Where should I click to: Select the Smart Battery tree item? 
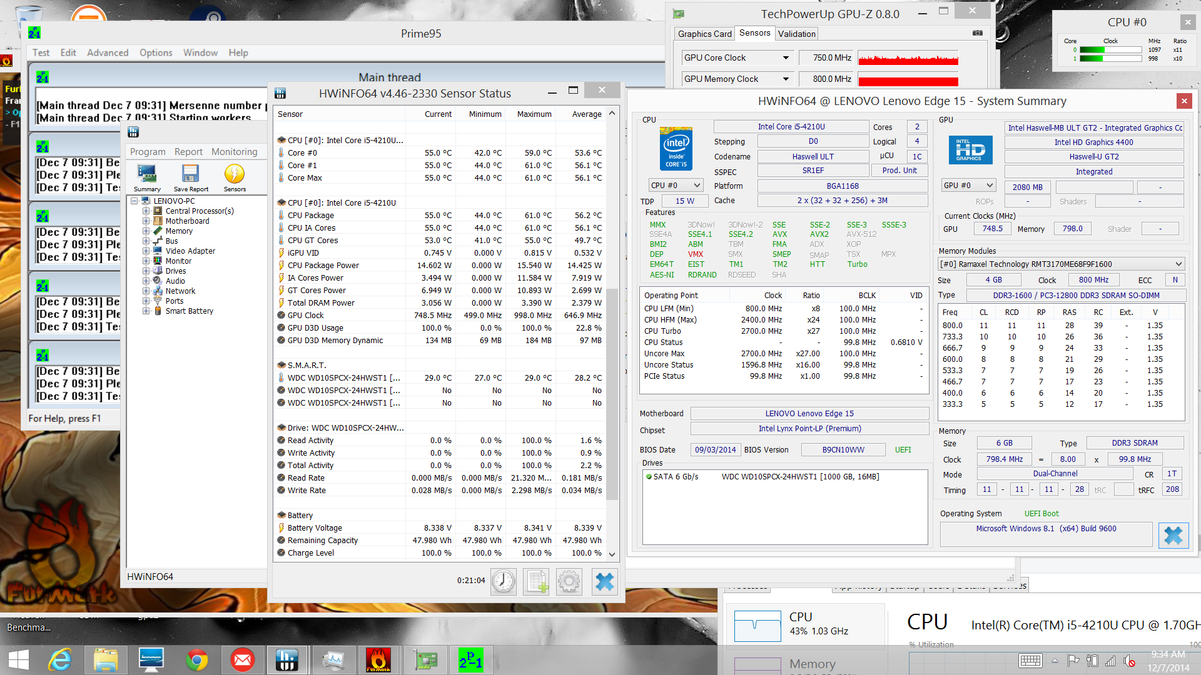pyautogui.click(x=189, y=311)
